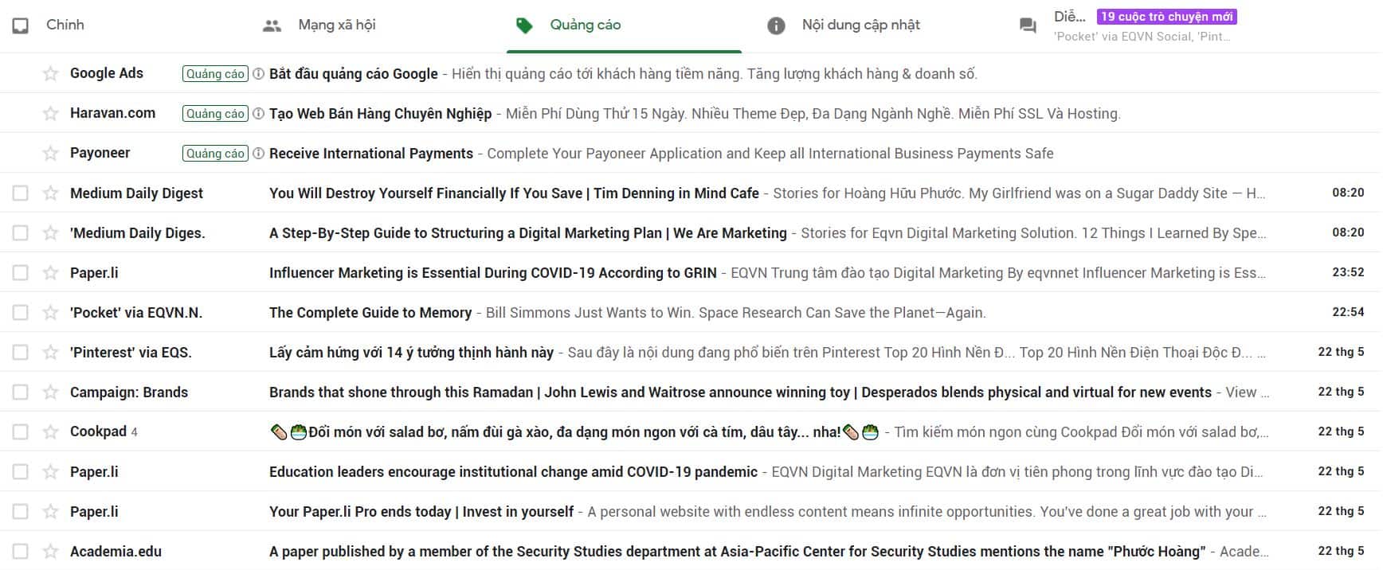
Task: Star the Cookpad email
Action: pyautogui.click(x=50, y=432)
